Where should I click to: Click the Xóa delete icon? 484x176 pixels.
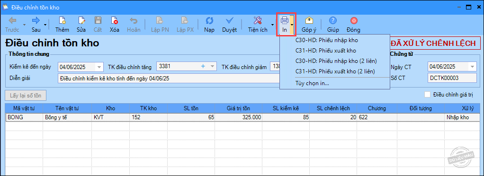115,21
